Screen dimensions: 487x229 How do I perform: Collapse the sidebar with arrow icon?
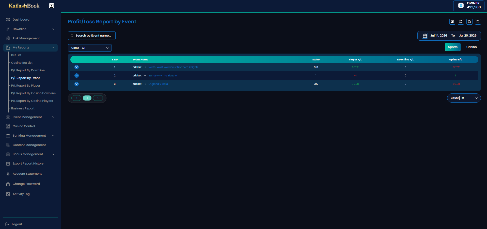(x=52, y=6)
